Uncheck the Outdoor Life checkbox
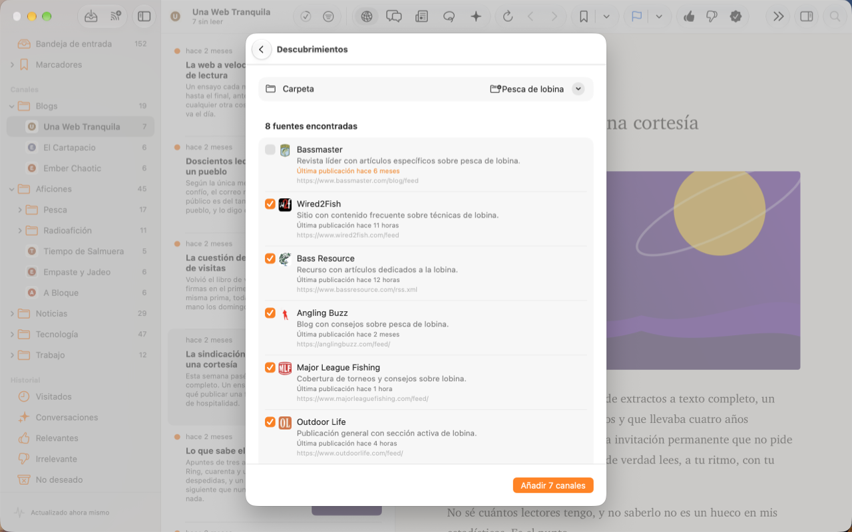852x532 pixels. (270, 422)
